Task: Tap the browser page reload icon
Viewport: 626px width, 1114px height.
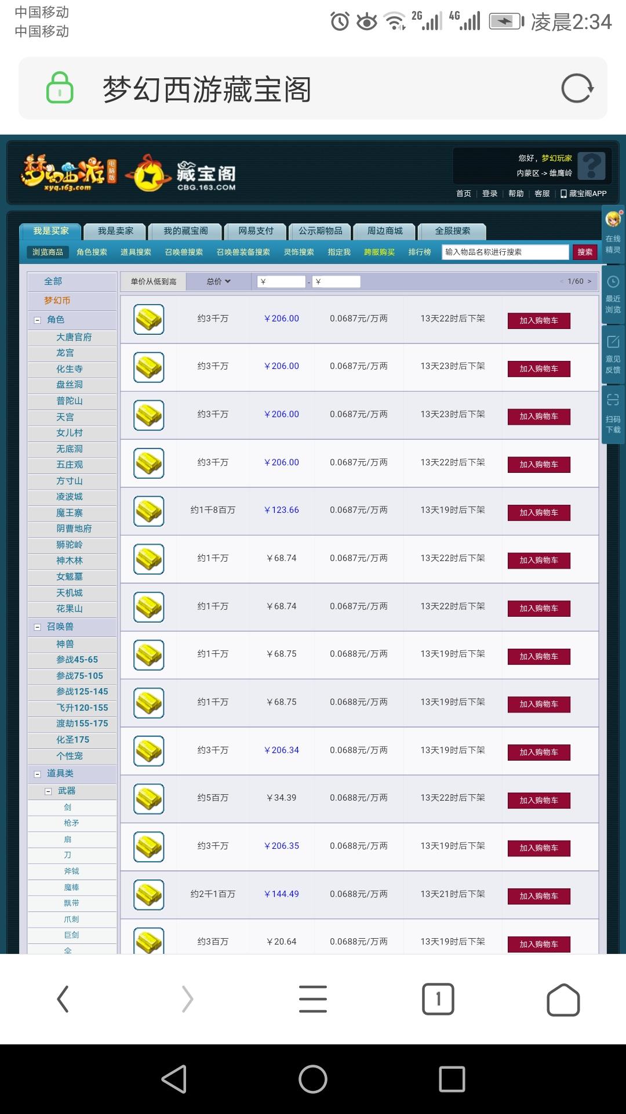Action: pos(577,89)
